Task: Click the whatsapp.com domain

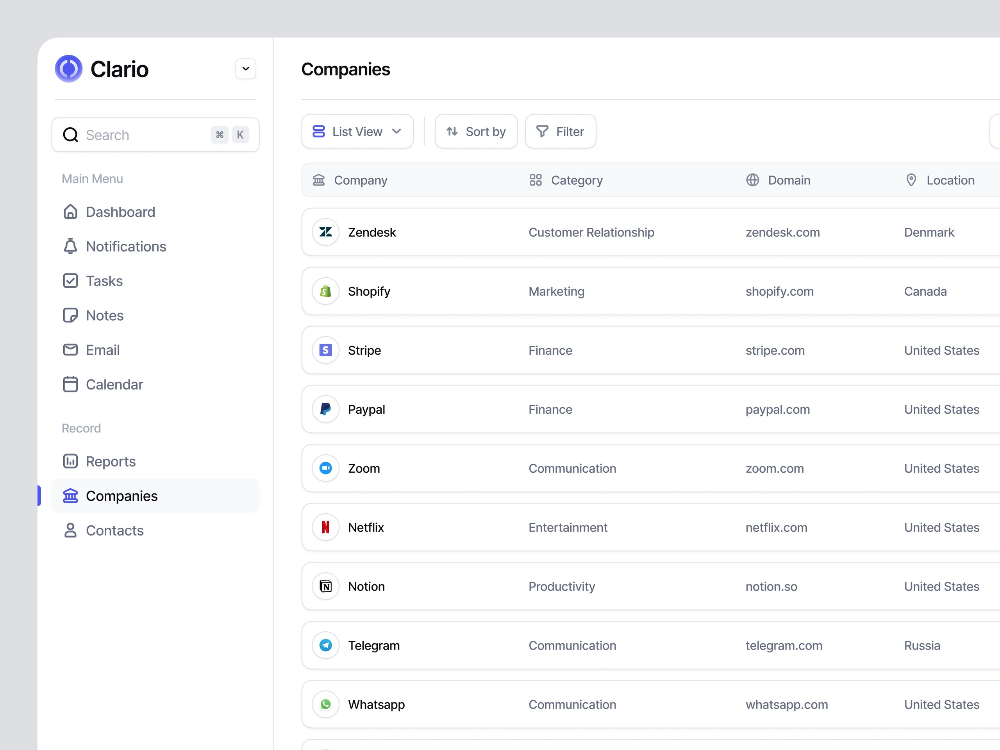Action: 787,705
